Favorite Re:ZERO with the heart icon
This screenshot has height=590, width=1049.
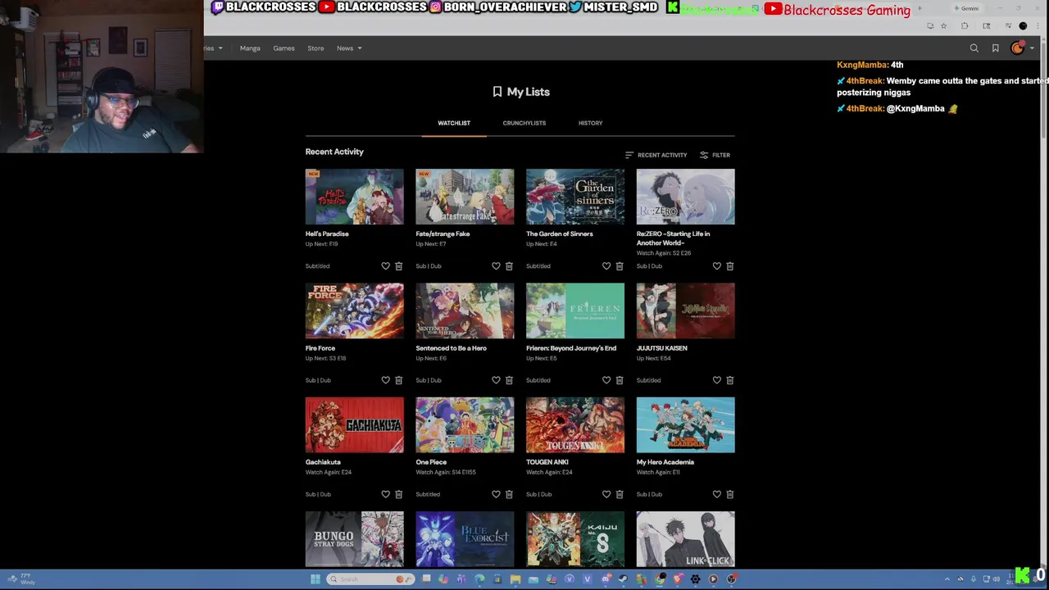(x=717, y=266)
